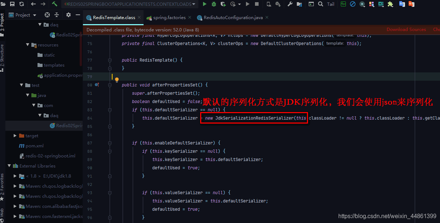Click the Tail toolbar button
Image resolution: width=440 pixels, height=223 pixels.
point(331,4)
